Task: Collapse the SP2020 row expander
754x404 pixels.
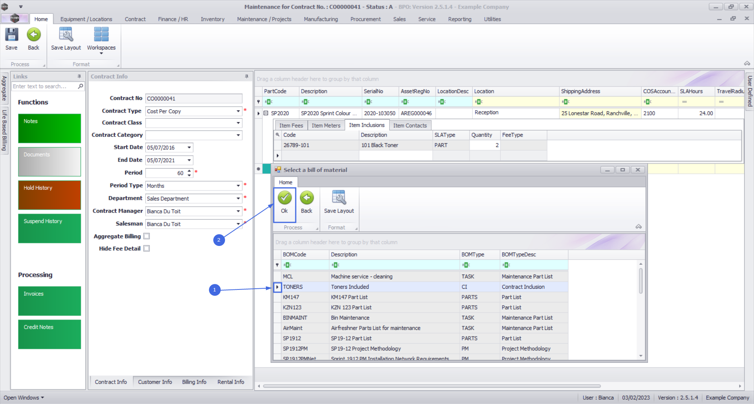Action: pos(266,113)
